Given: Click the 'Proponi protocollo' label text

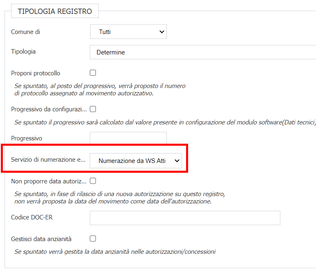Looking at the screenshot, I should click(36, 73).
